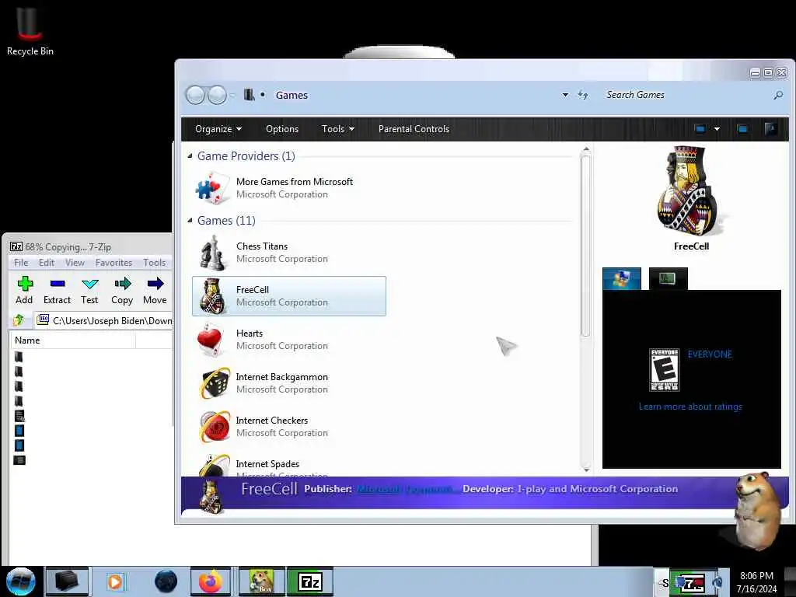This screenshot has width=796, height=597.
Task: Click the scrollbar down arrow in games list
Action: click(x=586, y=470)
